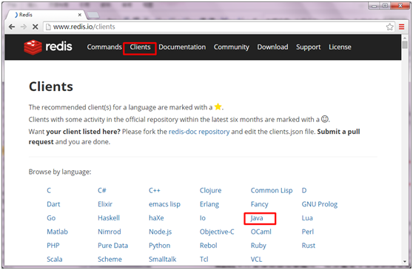Open the Erlang clients link
The width and height of the screenshot is (413, 270).
point(209,204)
